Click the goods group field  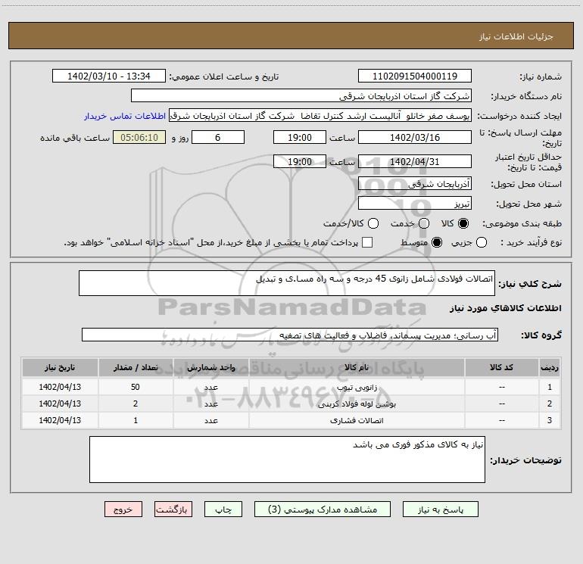[x=290, y=335]
